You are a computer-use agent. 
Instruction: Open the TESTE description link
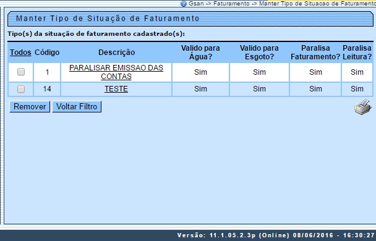pyautogui.click(x=116, y=89)
